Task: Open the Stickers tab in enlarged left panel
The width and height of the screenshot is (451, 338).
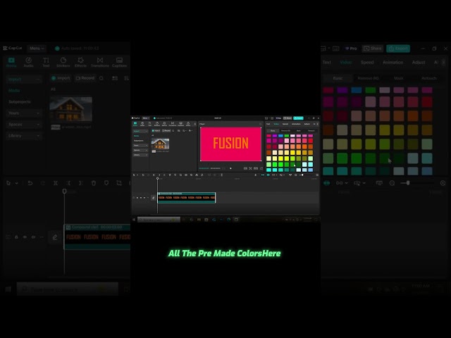Action: click(x=63, y=62)
